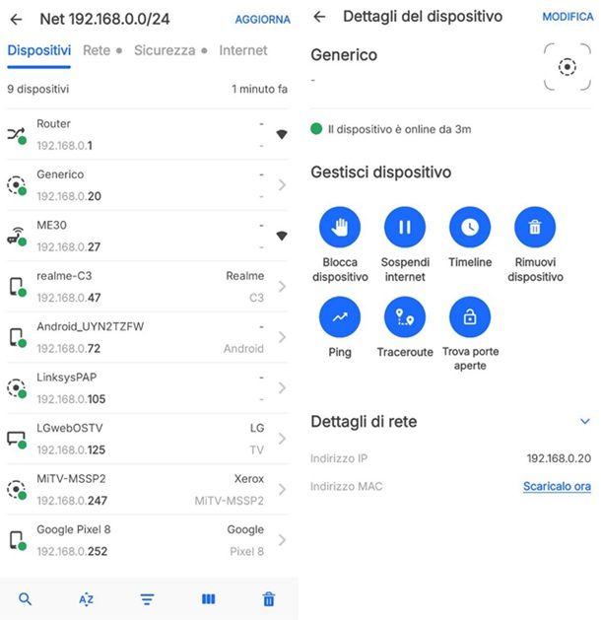The image size is (601, 620).
Task: Tap the trash icon in bottom toolbar
Action: click(269, 599)
